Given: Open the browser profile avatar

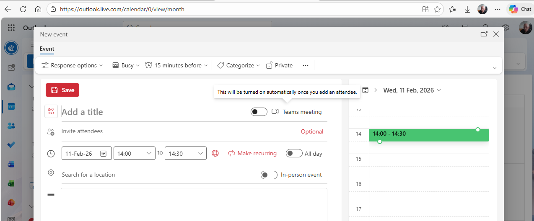Looking at the screenshot, I should 482,9.
